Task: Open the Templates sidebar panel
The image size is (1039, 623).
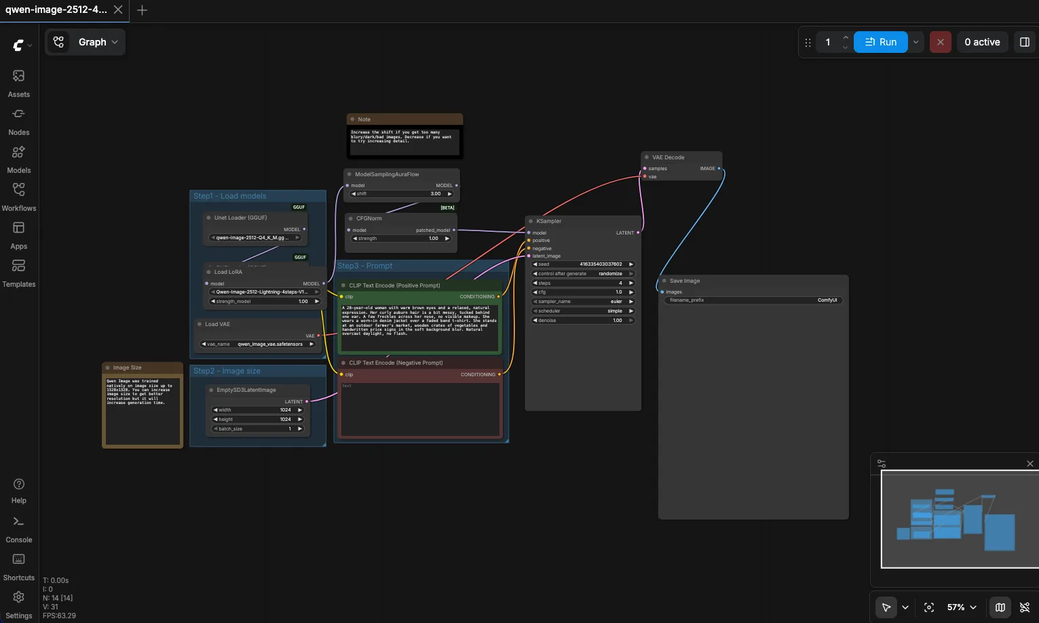Action: click(x=19, y=273)
